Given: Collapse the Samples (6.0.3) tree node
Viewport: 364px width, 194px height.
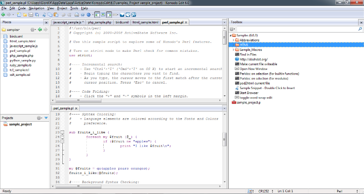Looking at the screenshot, I should 230,35.
